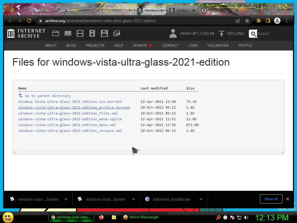Click the Upload arrow icon
Screen dimensions: 297x223
pyautogui.click(x=221, y=34)
